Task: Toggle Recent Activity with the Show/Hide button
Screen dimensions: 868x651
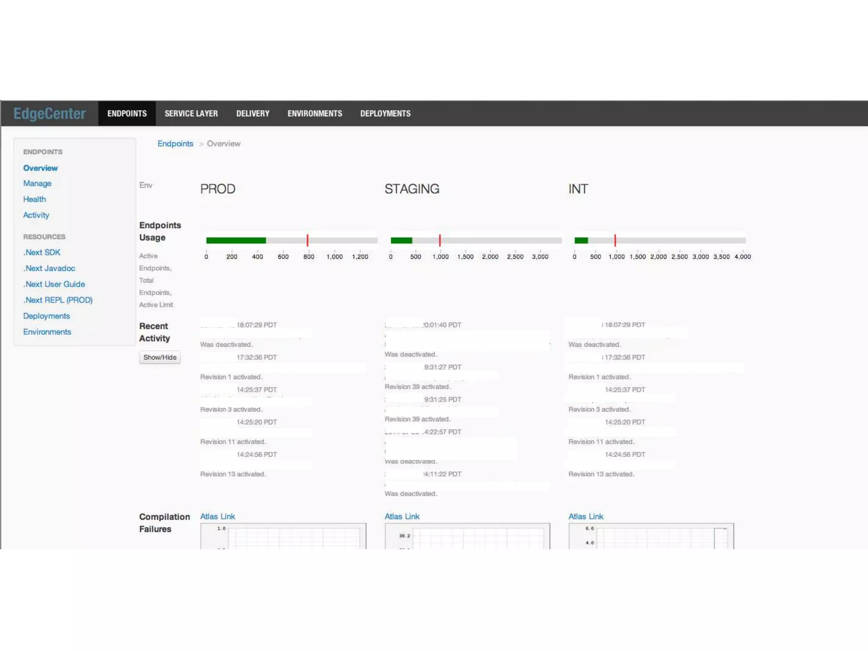Action: tap(160, 357)
